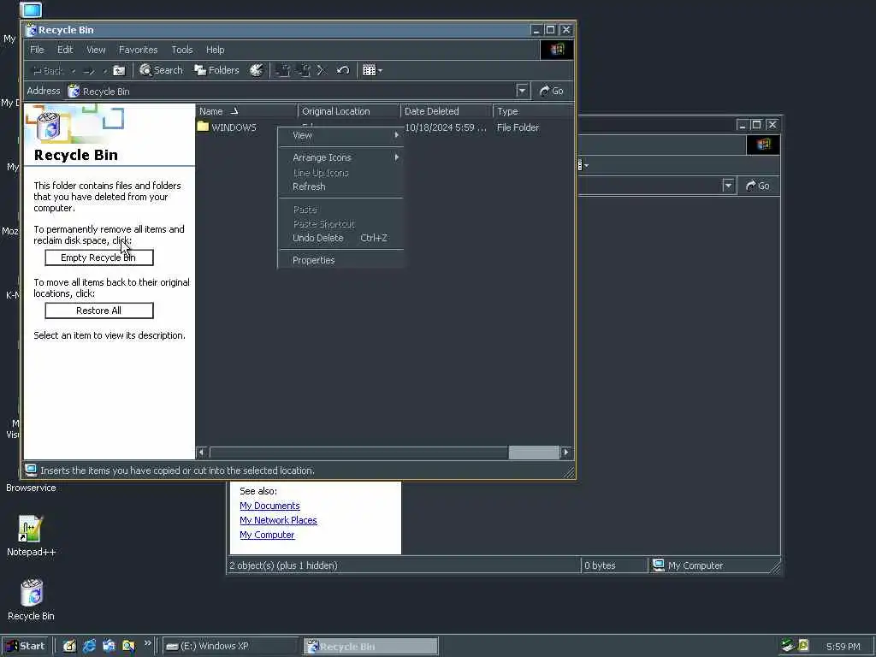Click Go in the background window
This screenshot has width=876, height=657.
point(758,186)
